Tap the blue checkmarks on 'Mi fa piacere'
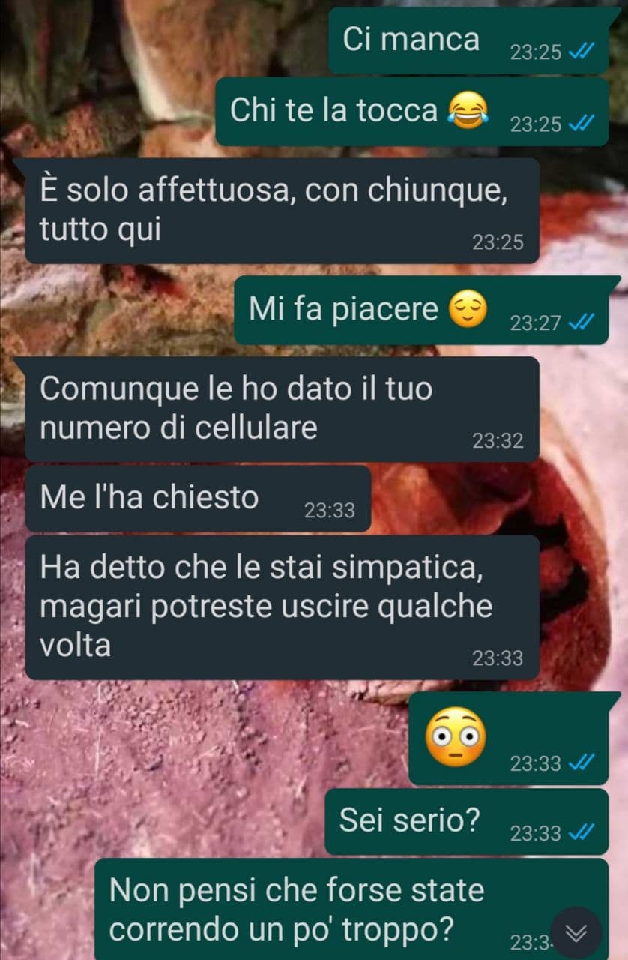This screenshot has height=960, width=628. (x=582, y=322)
